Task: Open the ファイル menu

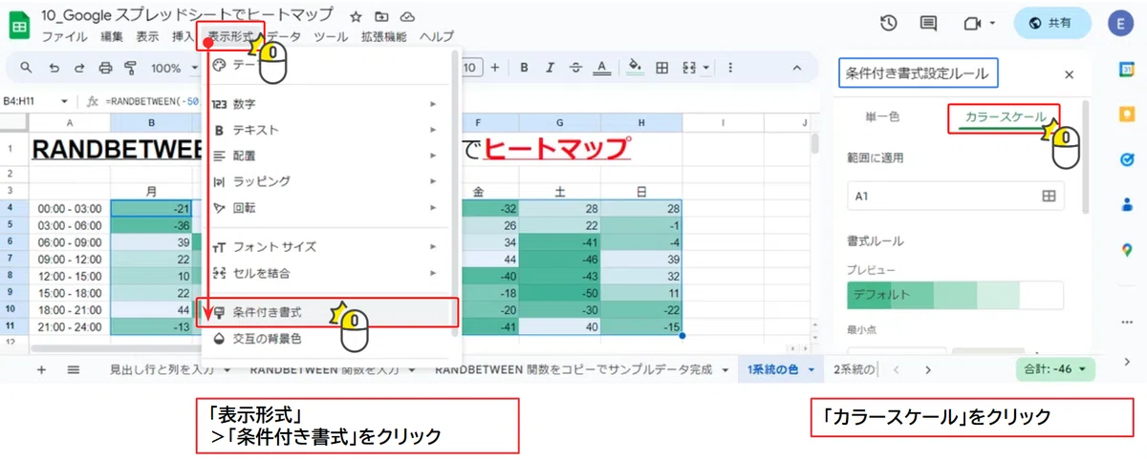Action: [65, 37]
